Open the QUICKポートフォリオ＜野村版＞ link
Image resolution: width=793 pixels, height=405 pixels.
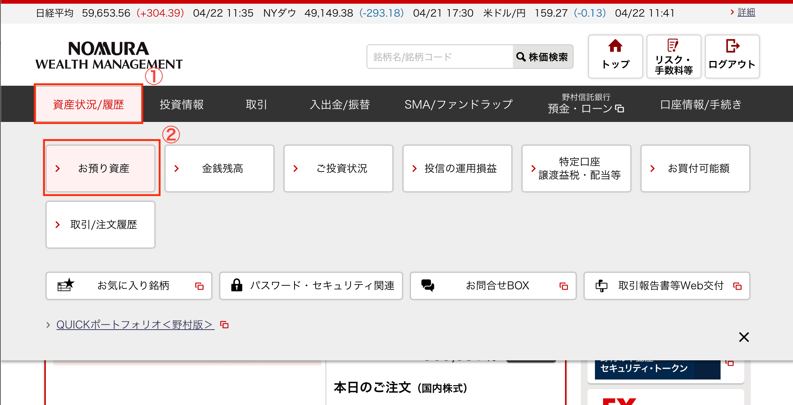tap(135, 325)
